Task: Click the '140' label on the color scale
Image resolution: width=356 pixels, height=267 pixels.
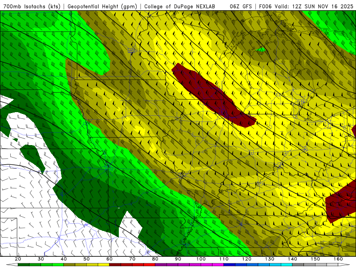Action: click(x=292, y=259)
